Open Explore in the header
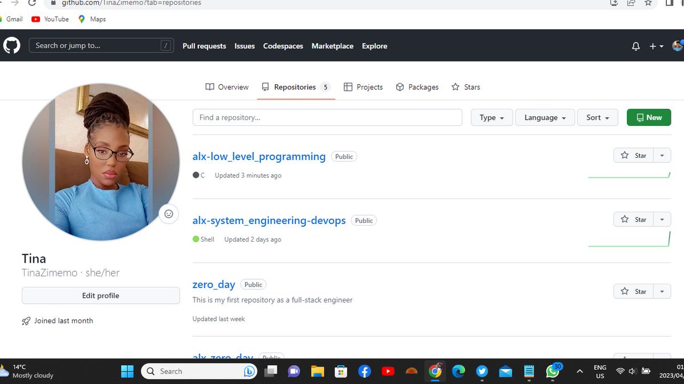This screenshot has width=684, height=384. pos(374,46)
